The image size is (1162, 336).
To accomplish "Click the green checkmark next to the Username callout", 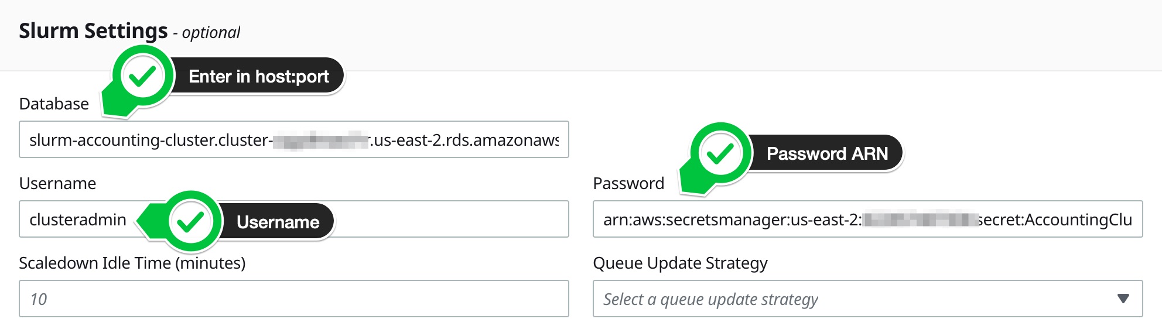I will tap(190, 221).
